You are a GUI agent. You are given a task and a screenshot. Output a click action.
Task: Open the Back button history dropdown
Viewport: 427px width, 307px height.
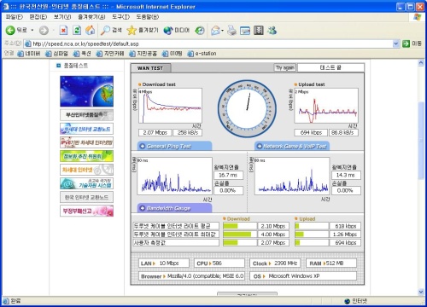(x=32, y=30)
